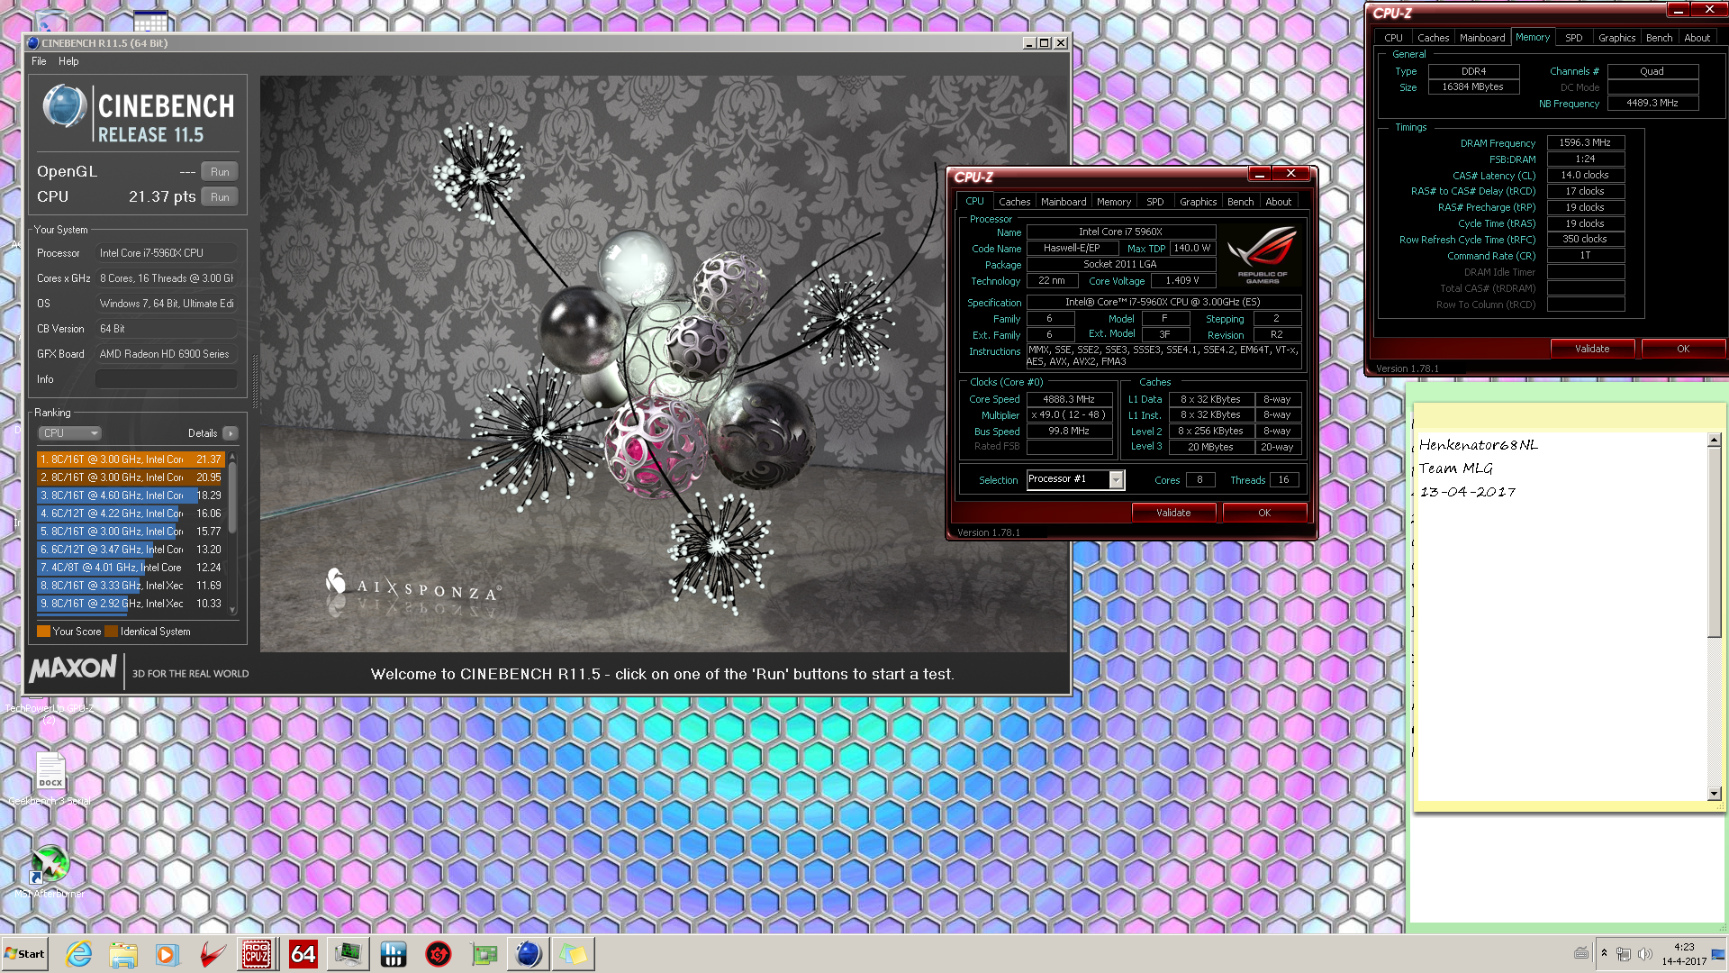Click the Cinebench sphere logo
This screenshot has width=1729, height=973.
pos(64,105)
